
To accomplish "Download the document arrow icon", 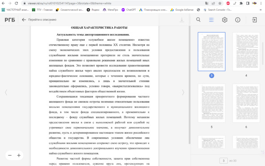I will click(x=182, y=20).
